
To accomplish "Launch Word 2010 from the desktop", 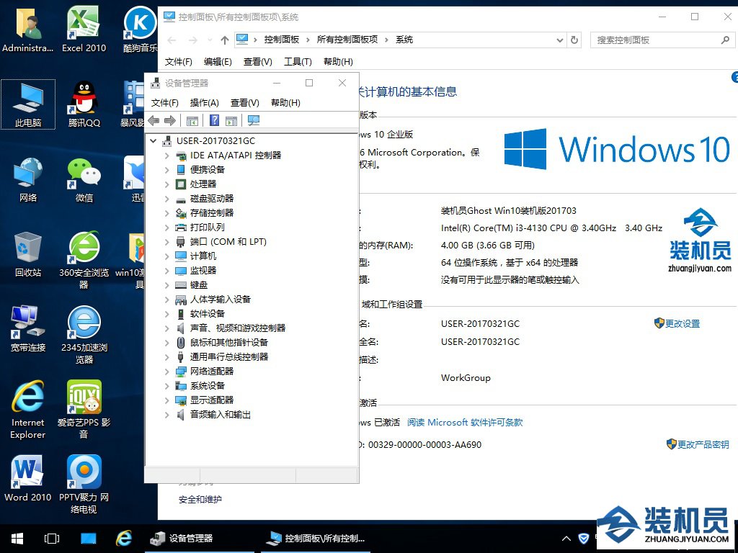I will click(27, 472).
